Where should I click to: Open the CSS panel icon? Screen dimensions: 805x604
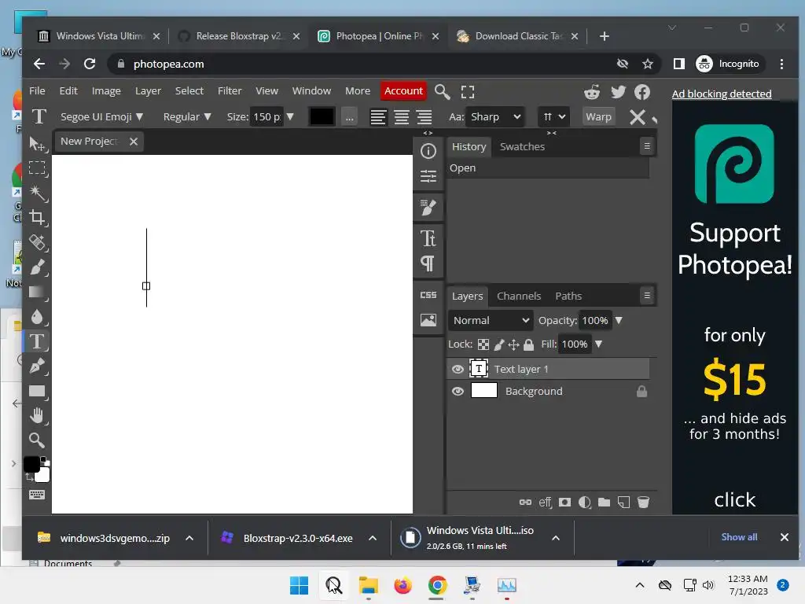click(x=428, y=295)
